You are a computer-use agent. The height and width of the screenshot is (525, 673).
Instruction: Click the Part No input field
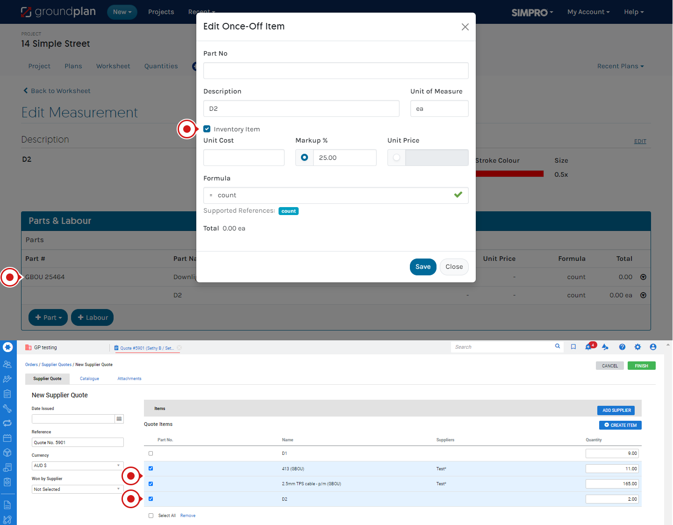[x=336, y=71]
